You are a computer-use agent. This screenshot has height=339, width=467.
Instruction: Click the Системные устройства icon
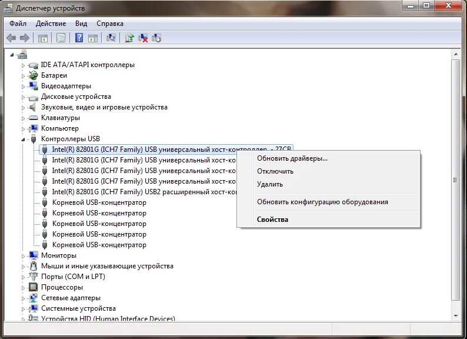pyautogui.click(x=34, y=308)
